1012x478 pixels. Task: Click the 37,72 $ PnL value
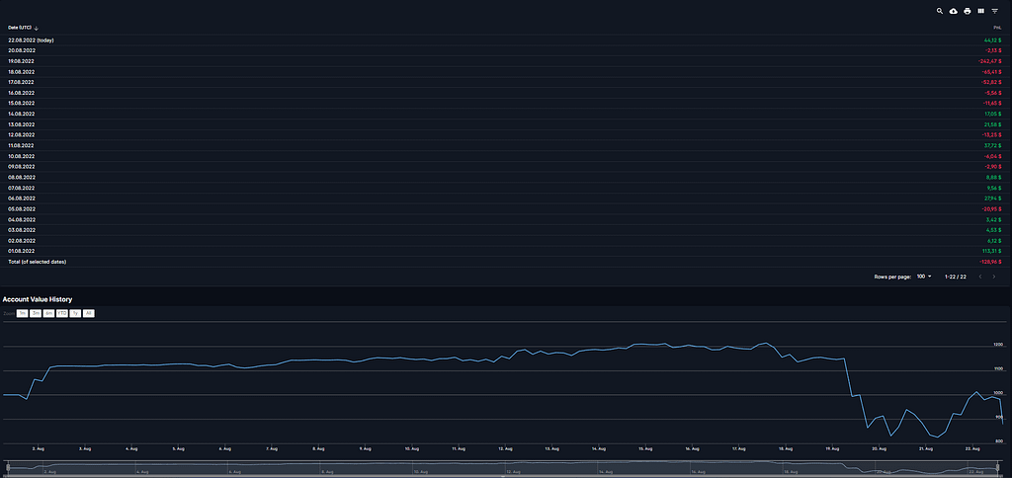[x=992, y=145]
